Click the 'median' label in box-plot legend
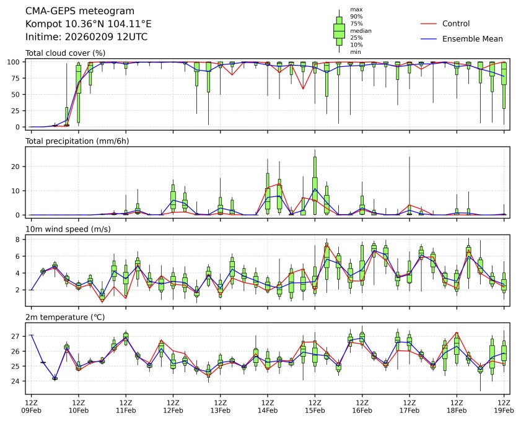This screenshot has height=421, width=521. point(361,30)
